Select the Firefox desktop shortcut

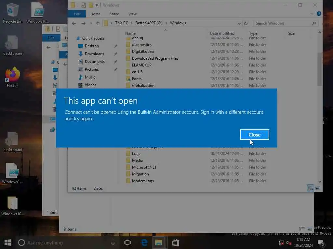13,77
